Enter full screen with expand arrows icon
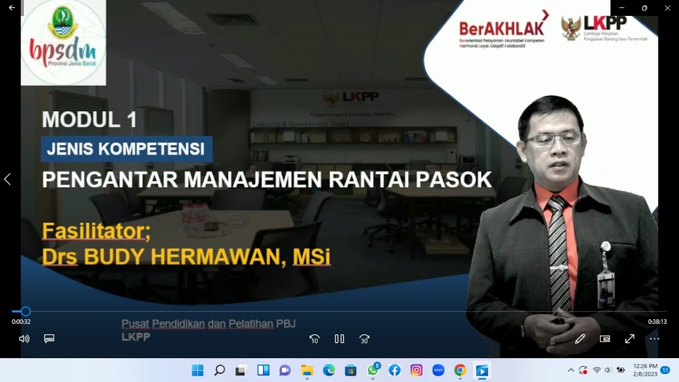This screenshot has width=679, height=382. (630, 338)
